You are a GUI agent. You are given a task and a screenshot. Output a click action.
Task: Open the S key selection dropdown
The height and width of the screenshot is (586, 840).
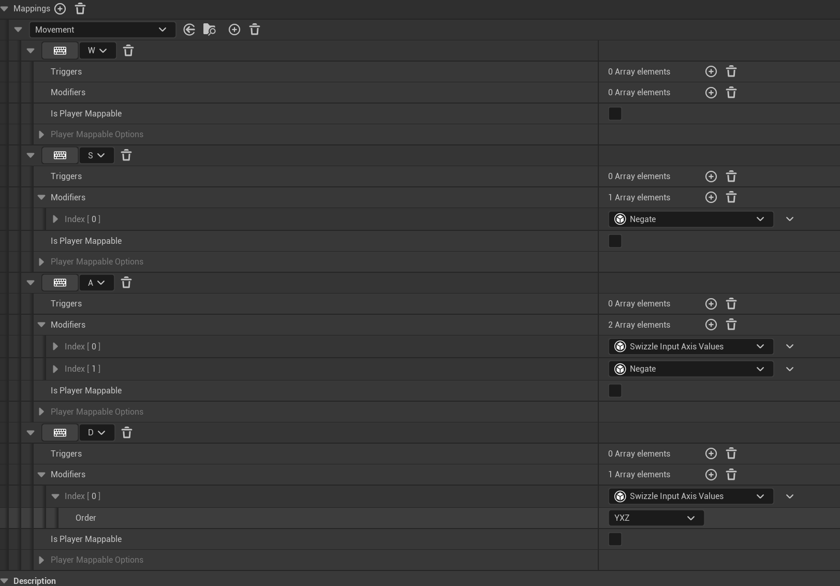[96, 155]
